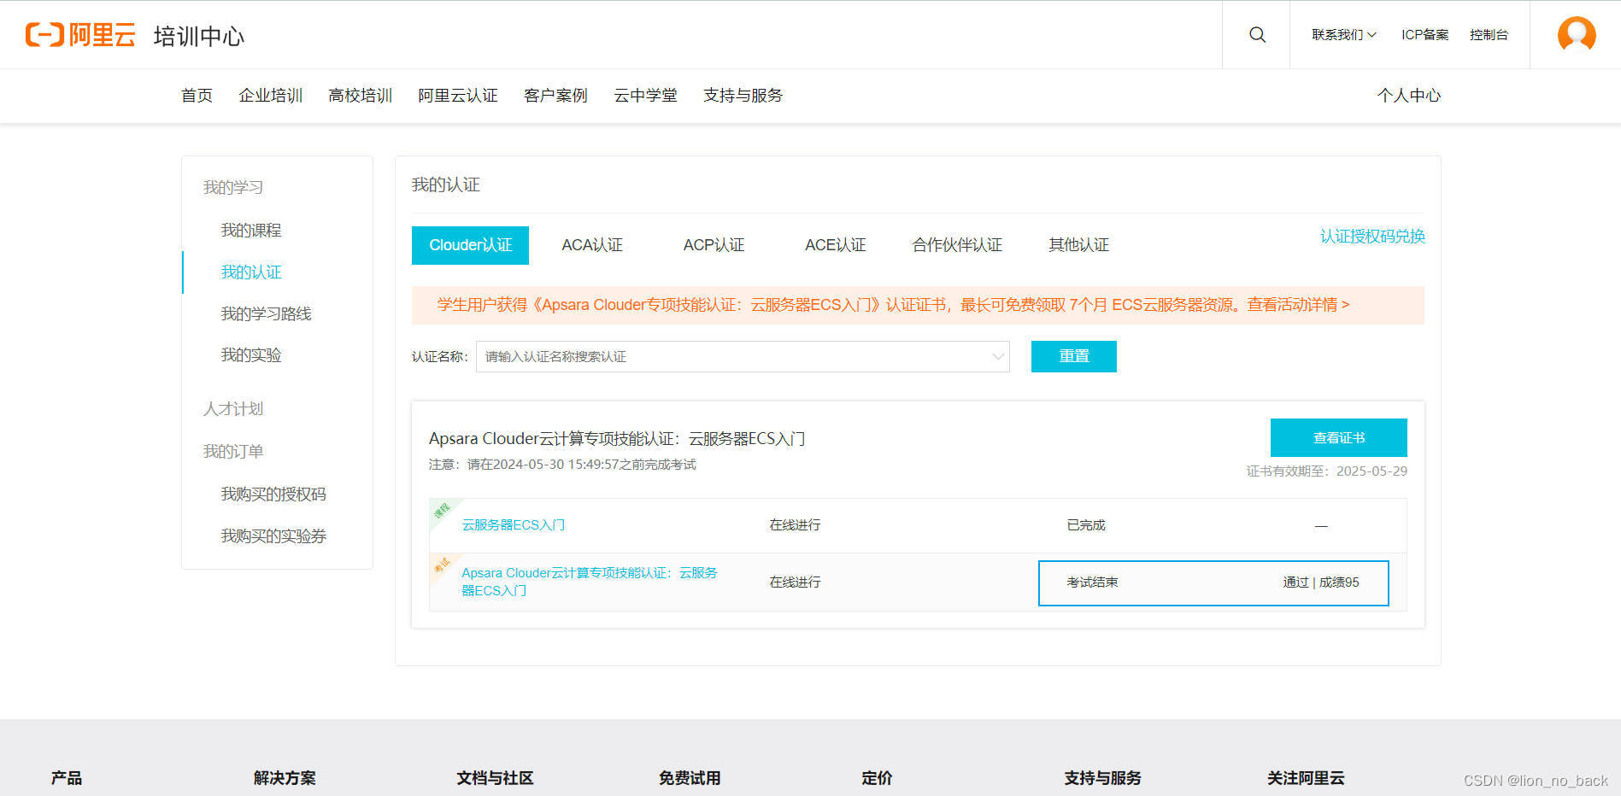Go to 控制台 console
This screenshot has height=796, width=1621.
pos(1489,35)
